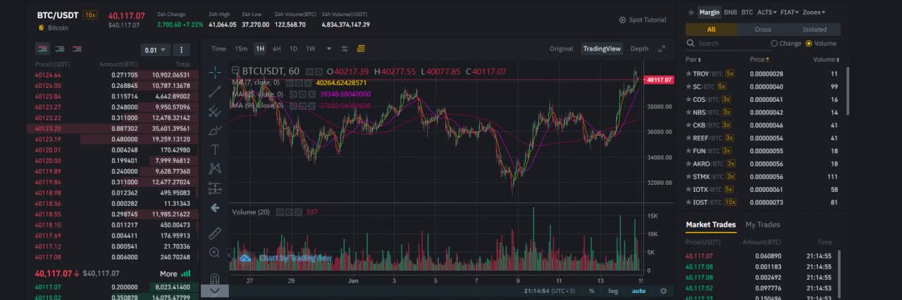This screenshot has height=300, width=902.
Task: Select the patterns drawing tool
Action: pyautogui.click(x=215, y=169)
